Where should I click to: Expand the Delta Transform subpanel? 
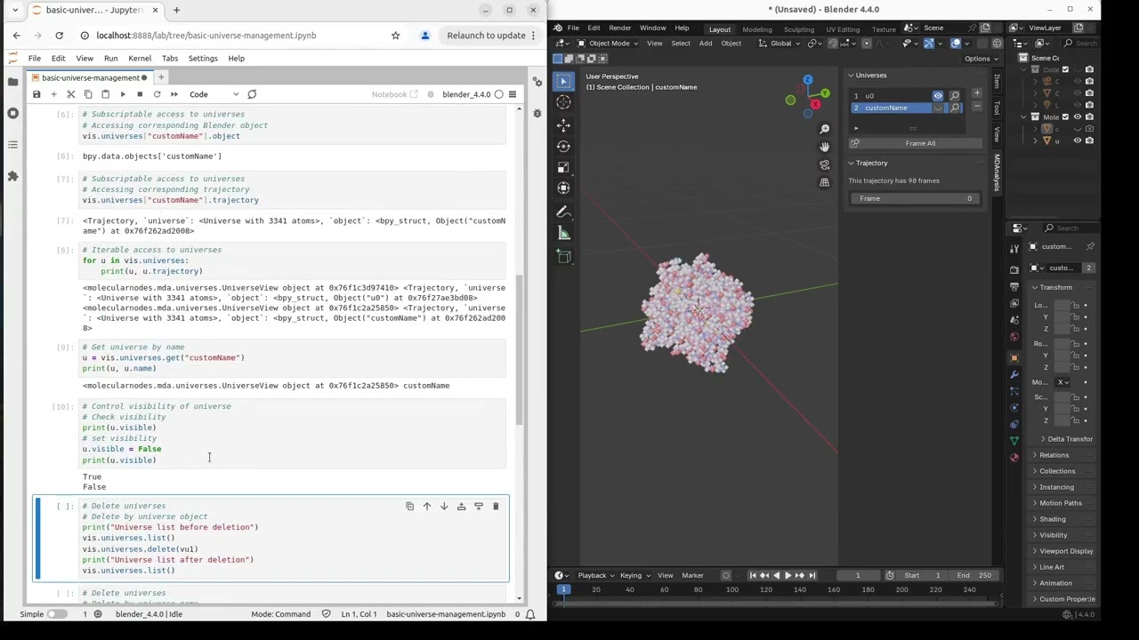click(1069, 439)
